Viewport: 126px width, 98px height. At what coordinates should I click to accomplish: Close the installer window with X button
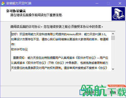(x=120, y=3)
